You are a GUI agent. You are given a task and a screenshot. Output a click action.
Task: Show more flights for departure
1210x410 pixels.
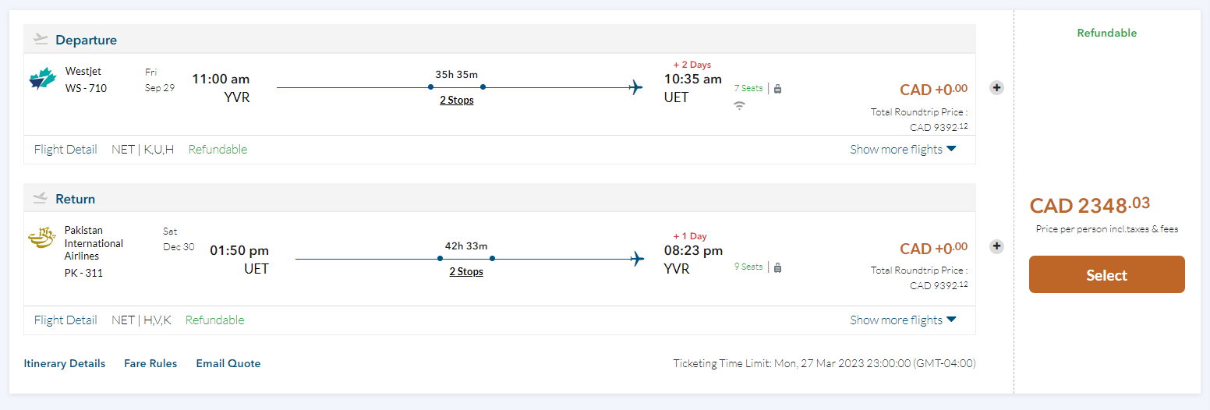903,150
